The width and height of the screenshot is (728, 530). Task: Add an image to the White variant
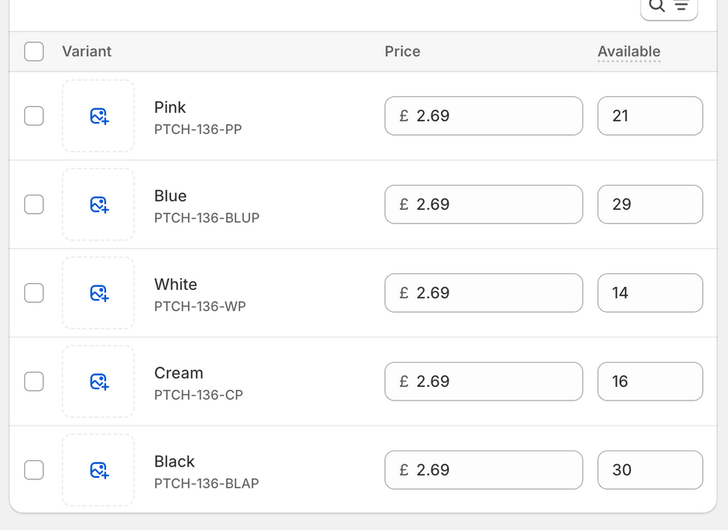(x=98, y=293)
